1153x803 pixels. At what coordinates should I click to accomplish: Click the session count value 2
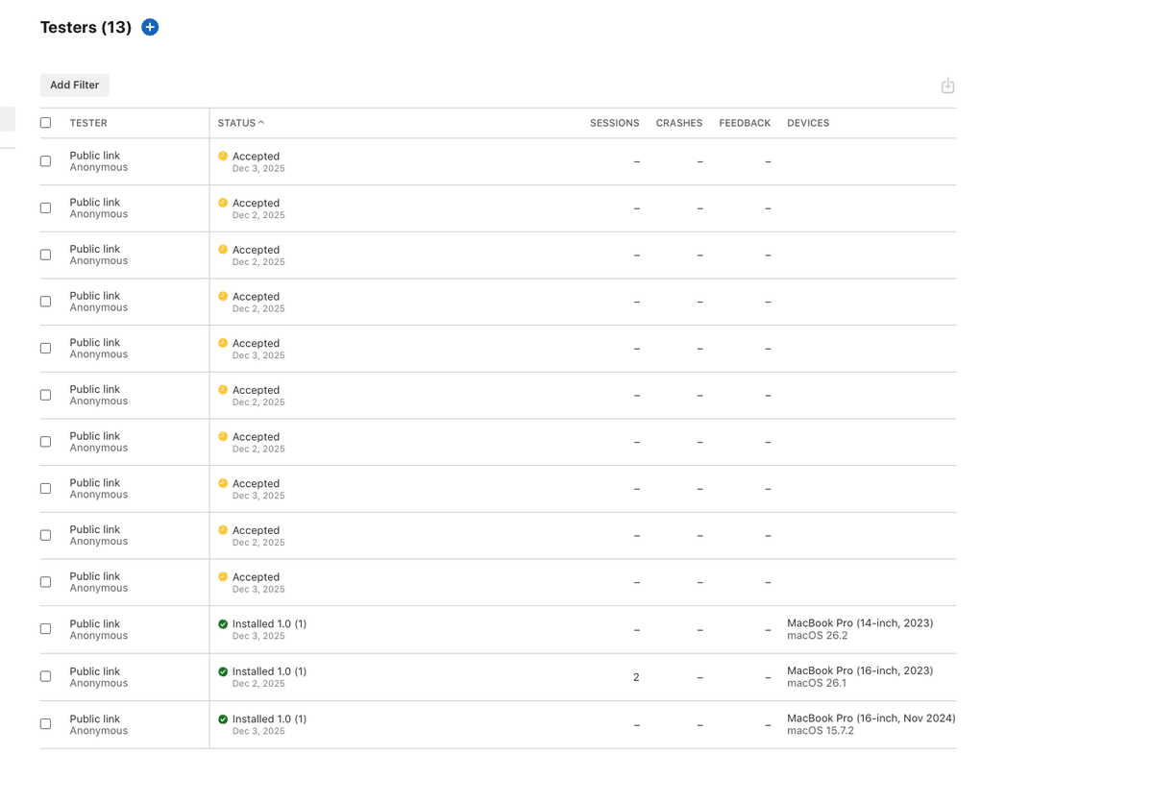[636, 676]
